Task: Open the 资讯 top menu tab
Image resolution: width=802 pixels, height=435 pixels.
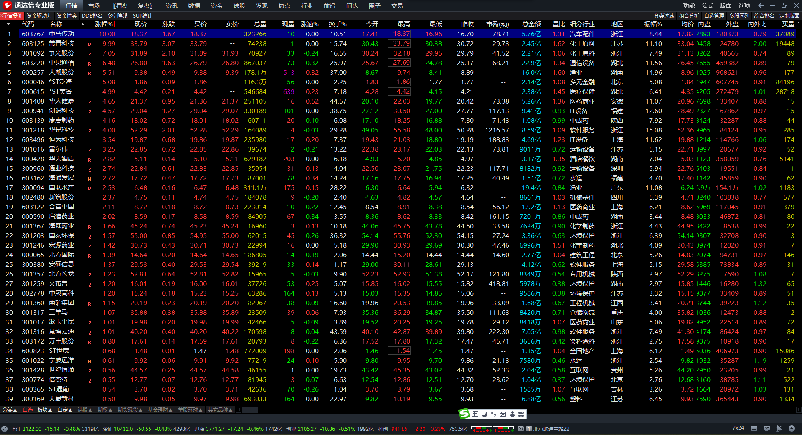Action: point(172,6)
